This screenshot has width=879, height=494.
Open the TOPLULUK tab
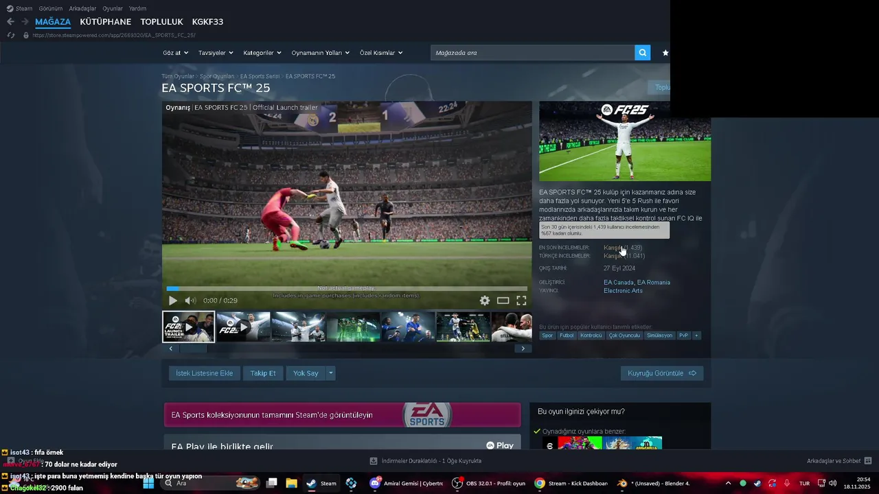(162, 22)
